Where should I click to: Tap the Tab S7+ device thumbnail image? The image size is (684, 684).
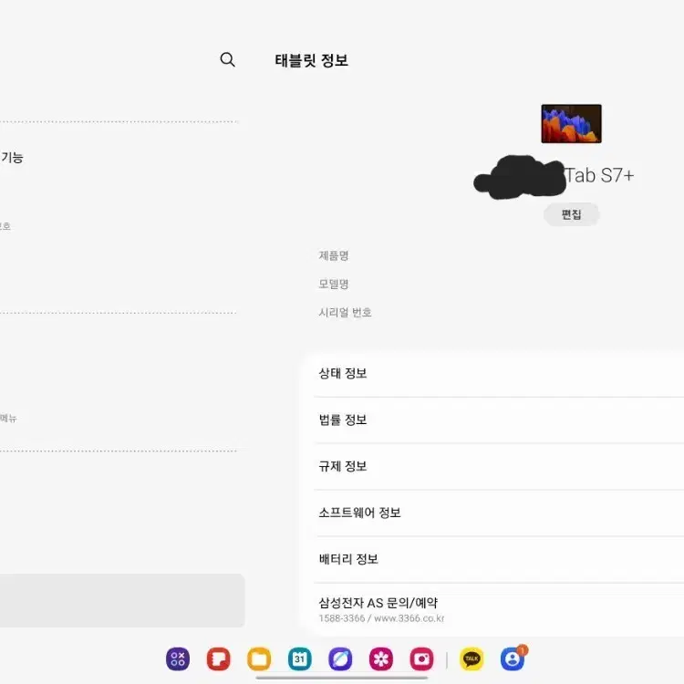click(571, 123)
